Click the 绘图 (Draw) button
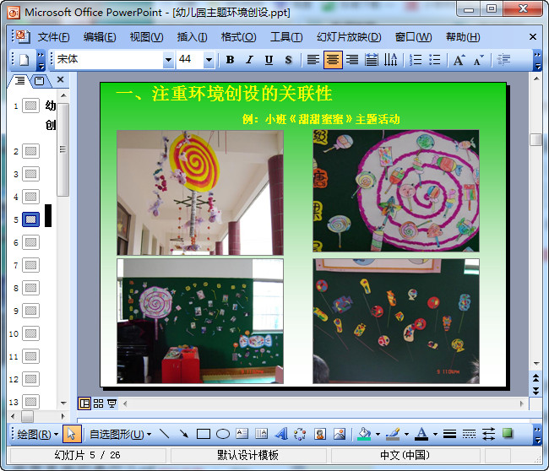Image resolution: width=549 pixels, height=471 pixels. tap(38, 434)
